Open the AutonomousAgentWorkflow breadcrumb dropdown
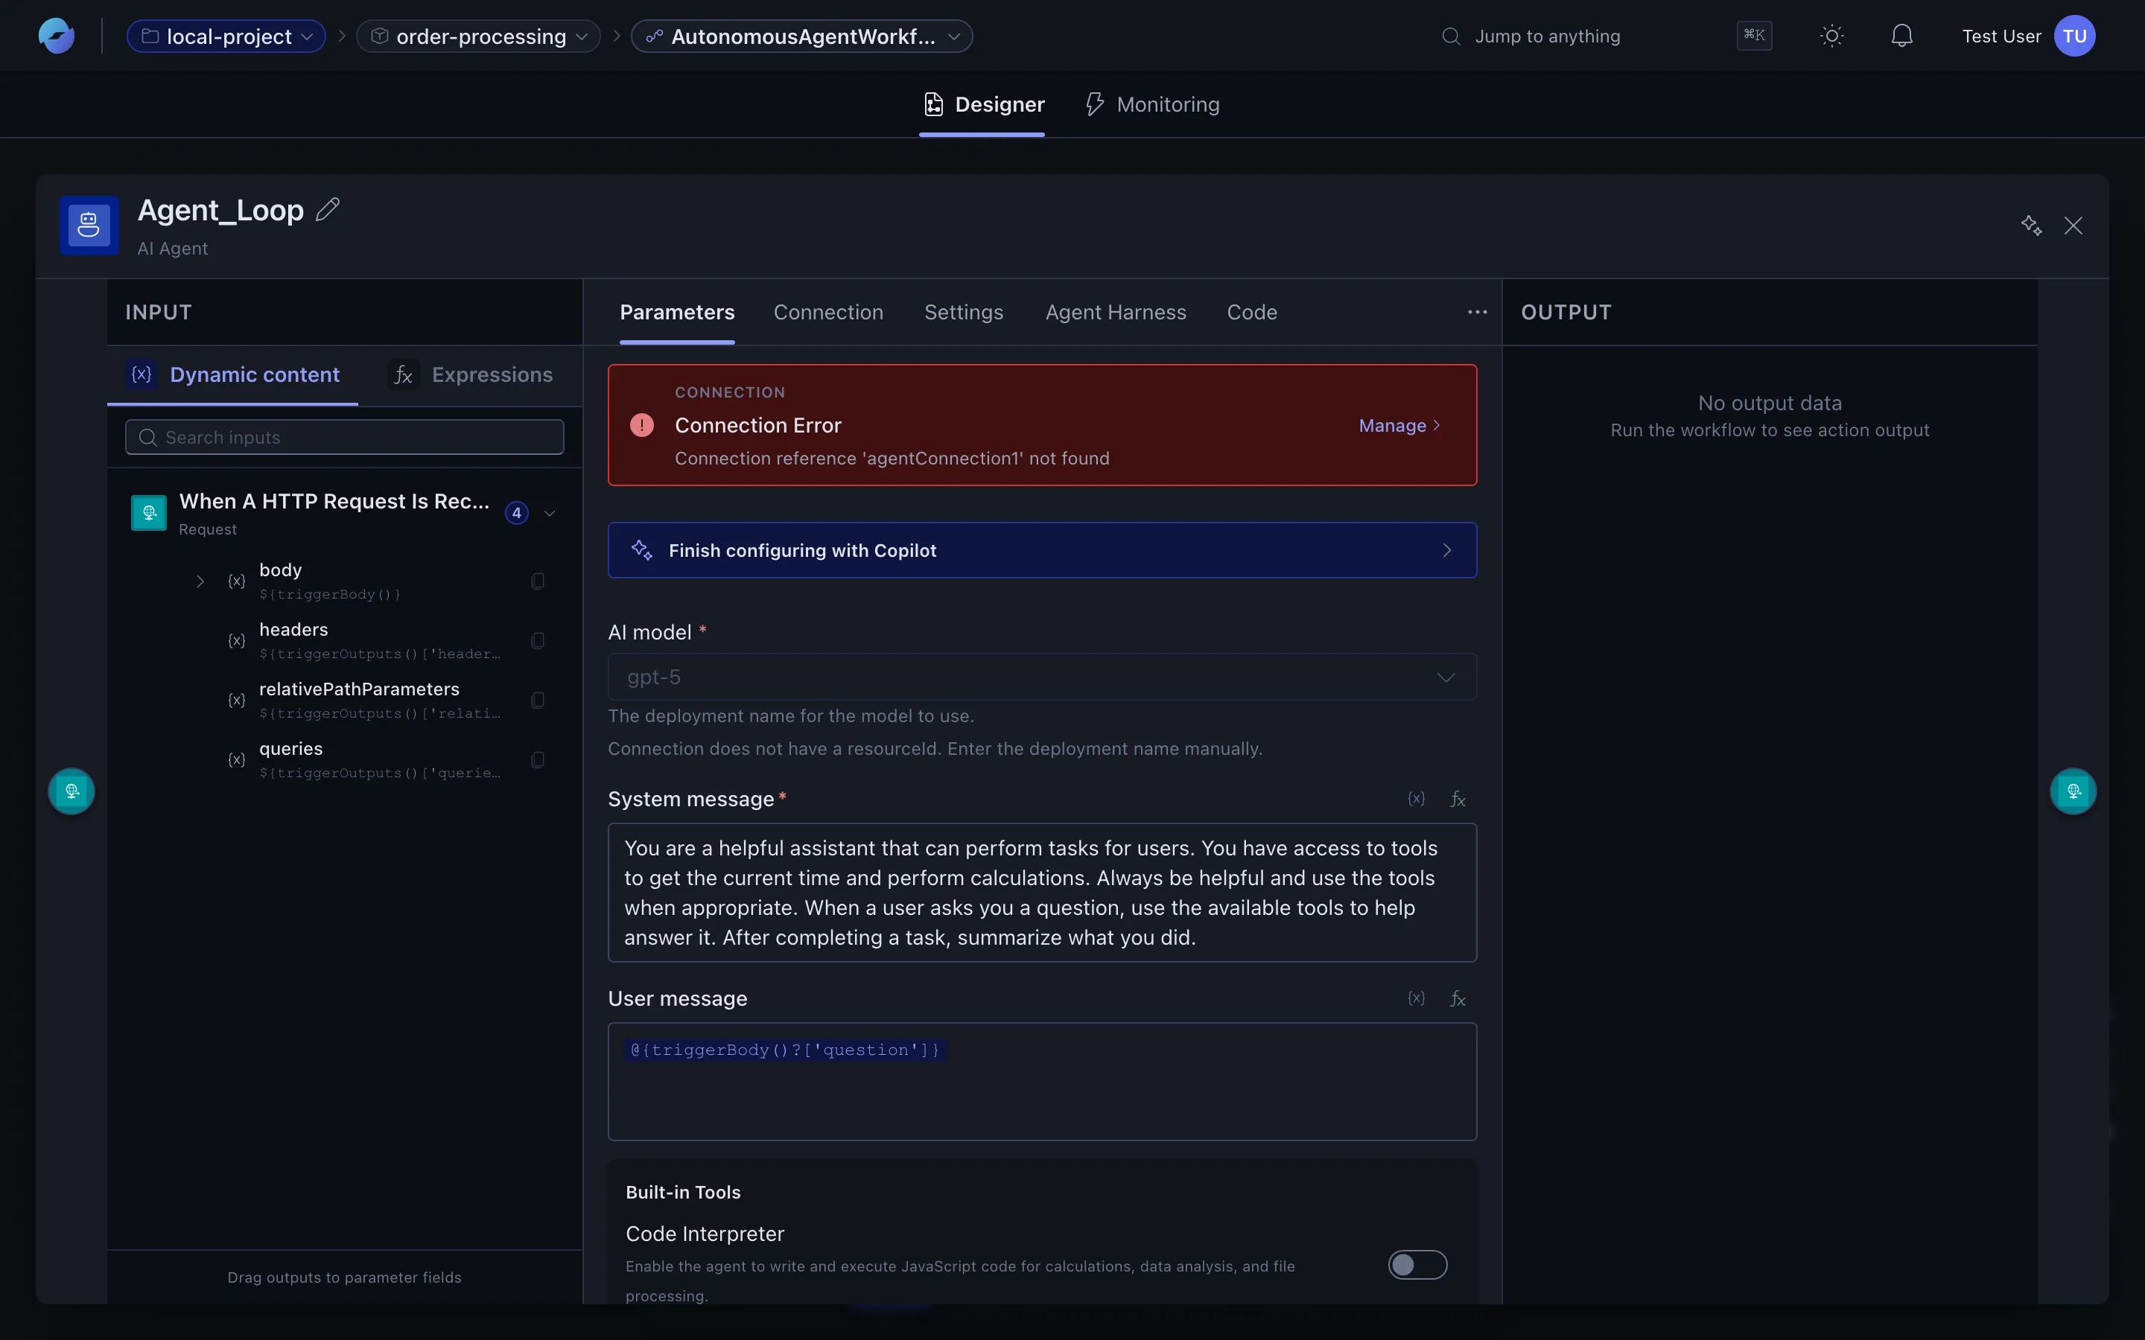 [x=802, y=36]
